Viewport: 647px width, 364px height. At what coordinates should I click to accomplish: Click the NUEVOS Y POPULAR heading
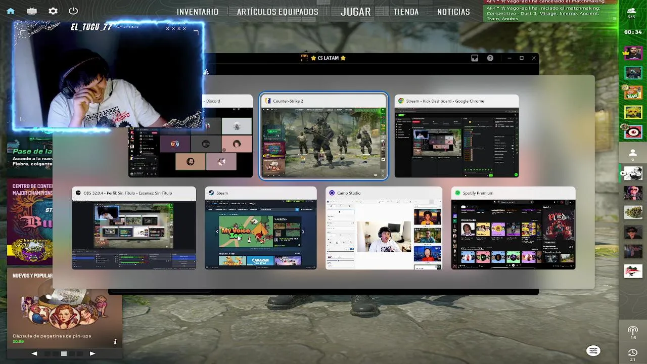pos(32,276)
